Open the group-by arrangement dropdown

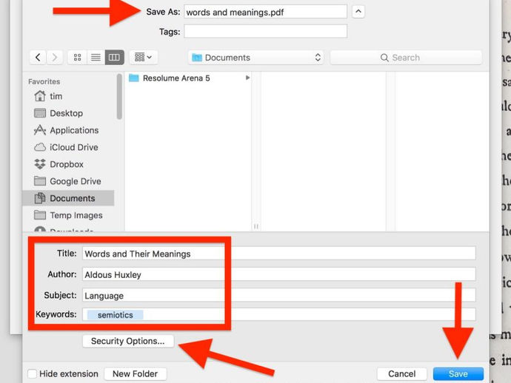tap(144, 58)
